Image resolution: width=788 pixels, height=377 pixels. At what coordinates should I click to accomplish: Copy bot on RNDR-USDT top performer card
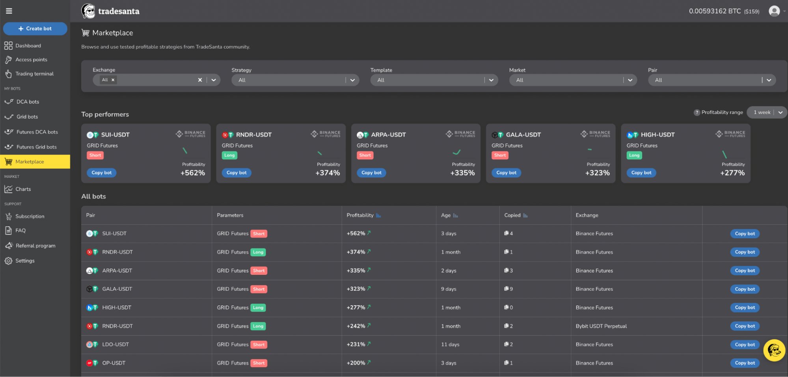coord(237,173)
